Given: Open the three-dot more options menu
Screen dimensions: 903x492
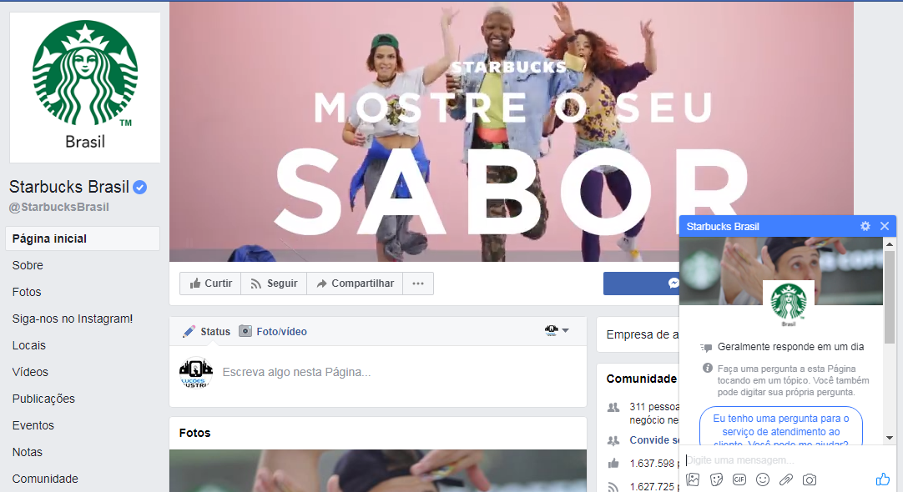Looking at the screenshot, I should click(418, 284).
